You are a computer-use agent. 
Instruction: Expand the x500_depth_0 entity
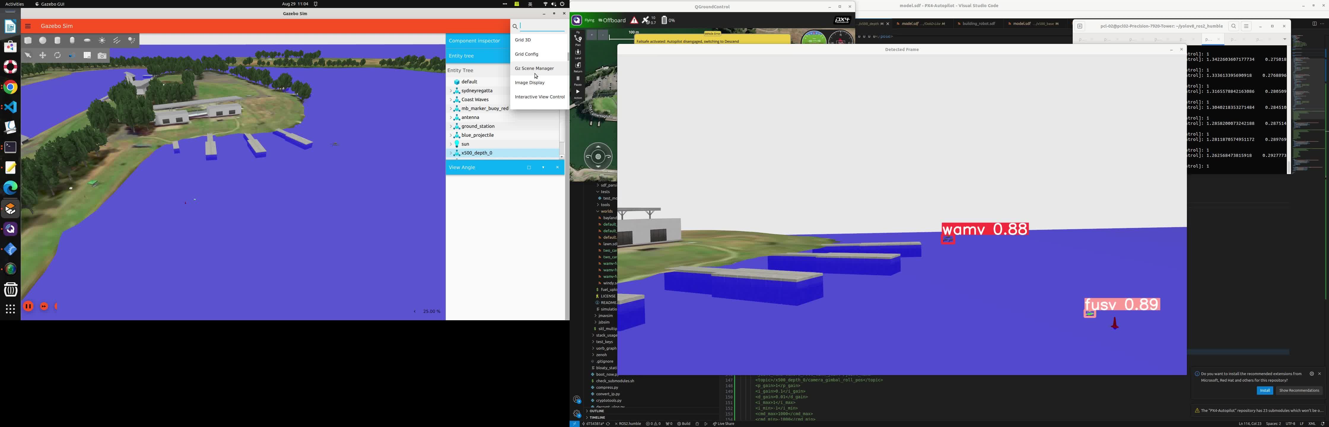click(450, 153)
